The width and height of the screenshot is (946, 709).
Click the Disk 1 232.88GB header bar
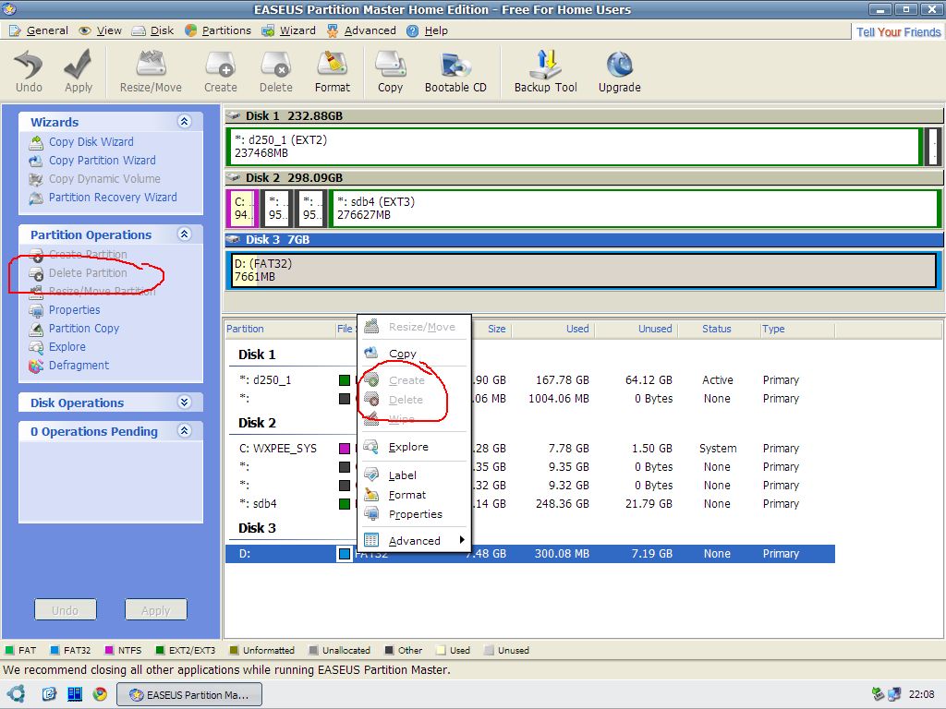[584, 115]
